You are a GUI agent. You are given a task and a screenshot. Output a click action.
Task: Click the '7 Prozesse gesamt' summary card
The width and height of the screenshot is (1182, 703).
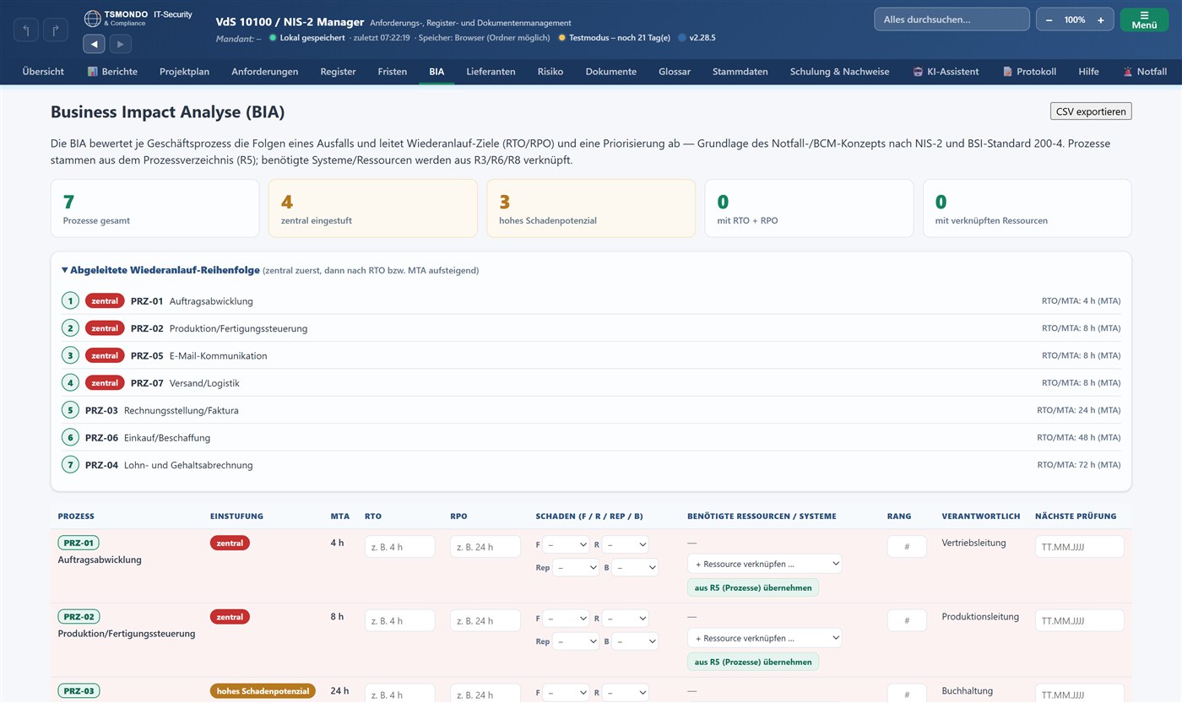click(x=155, y=208)
